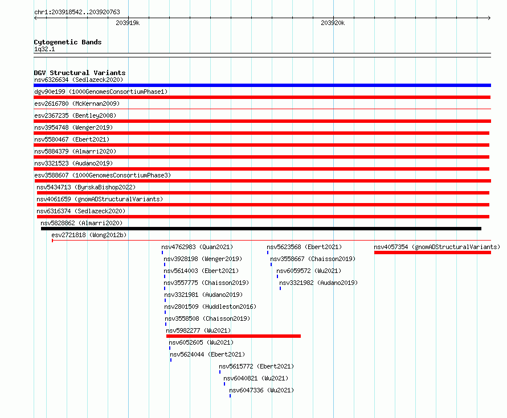
Task: Select nsv5884379 (Almarri2020) label
Action: [75, 151]
